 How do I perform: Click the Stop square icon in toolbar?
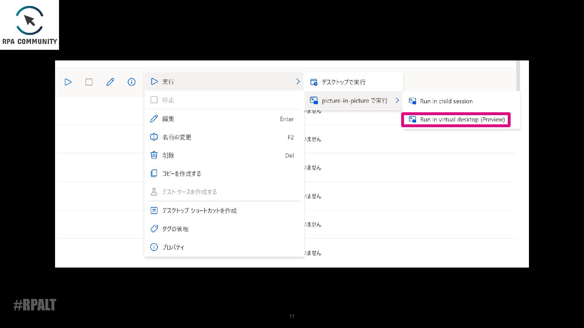(89, 82)
